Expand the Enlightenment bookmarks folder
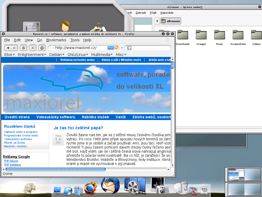Image resolution: width=262 pixels, height=197 pixels. (32, 55)
